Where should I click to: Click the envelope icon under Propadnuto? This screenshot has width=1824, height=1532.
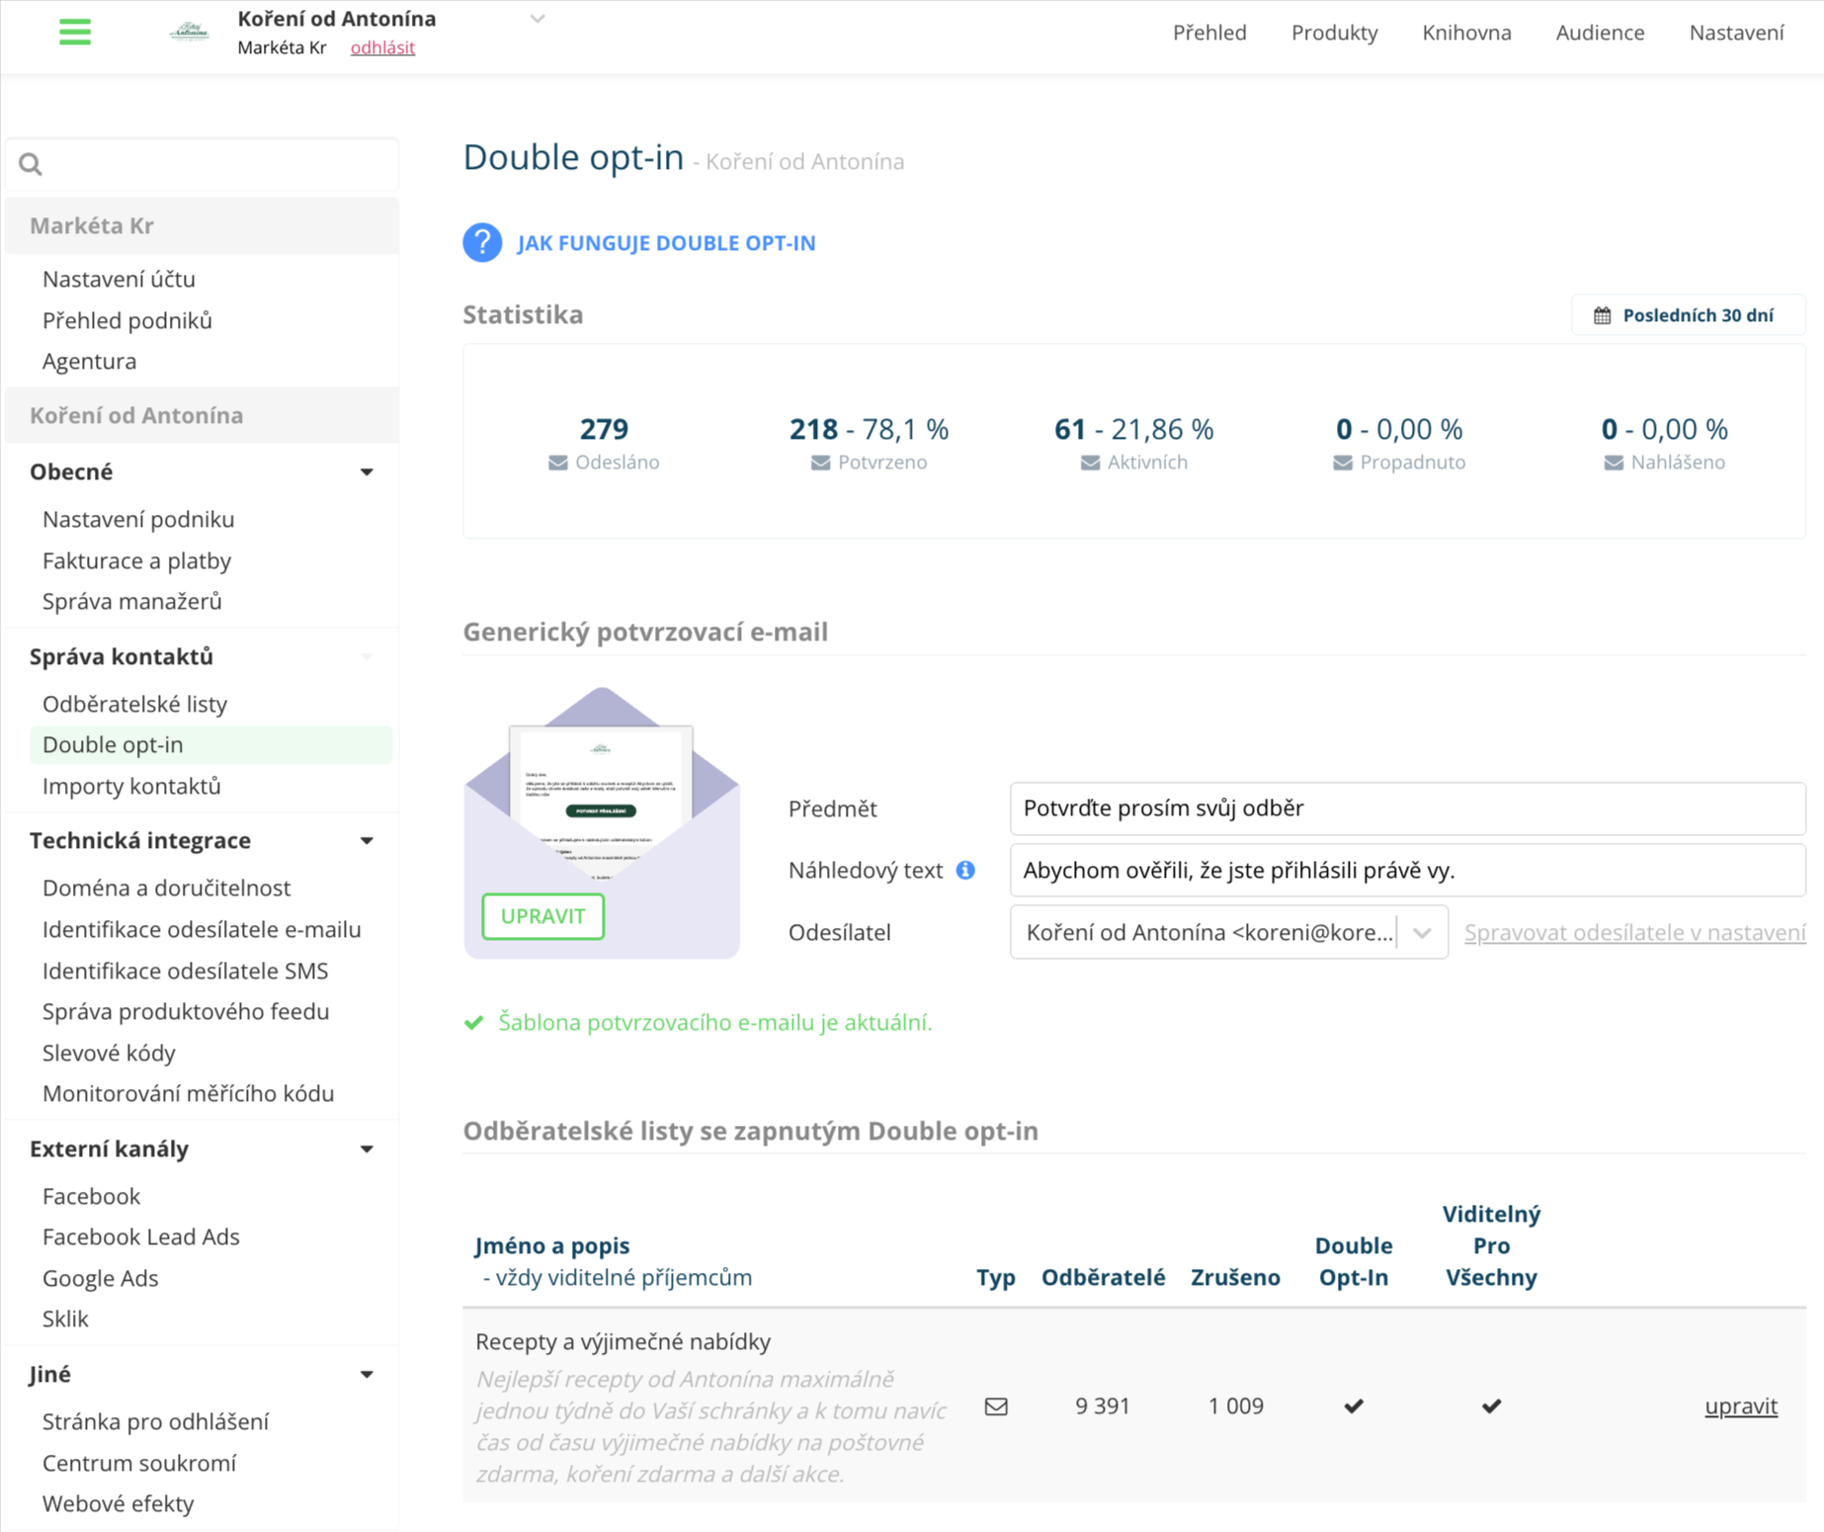(1342, 462)
